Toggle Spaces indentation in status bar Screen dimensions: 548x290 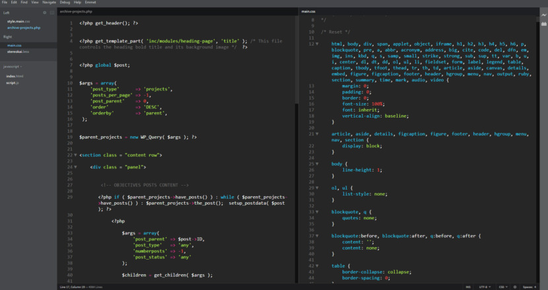(x=528, y=287)
